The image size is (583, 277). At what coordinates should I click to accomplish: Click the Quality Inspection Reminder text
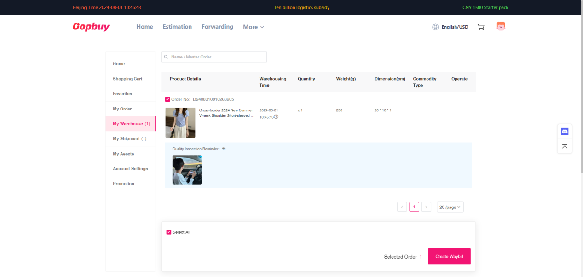[x=199, y=149]
